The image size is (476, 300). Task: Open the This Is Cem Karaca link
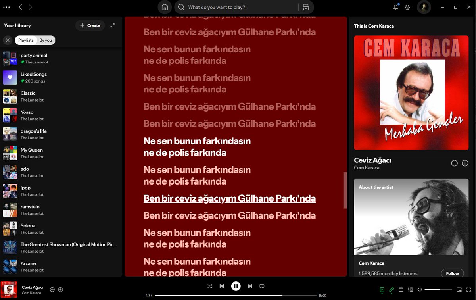click(374, 26)
